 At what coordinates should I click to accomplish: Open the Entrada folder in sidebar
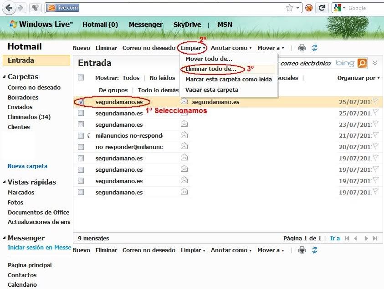[36, 60]
